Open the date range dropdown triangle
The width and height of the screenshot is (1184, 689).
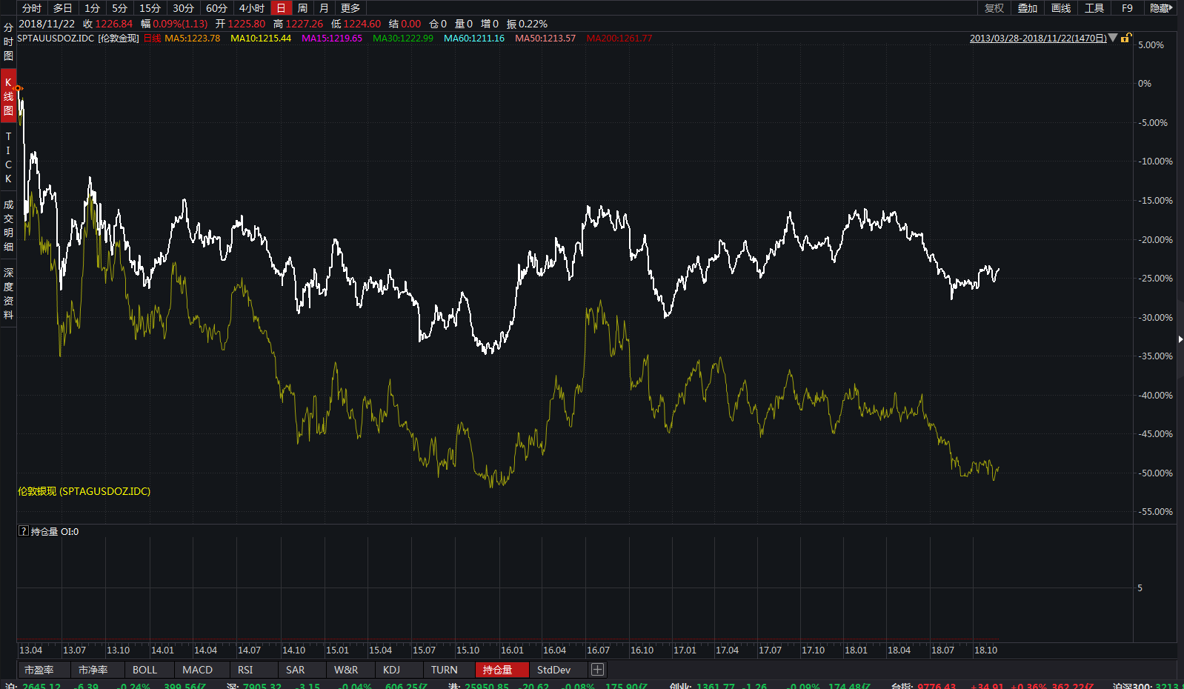point(1113,38)
